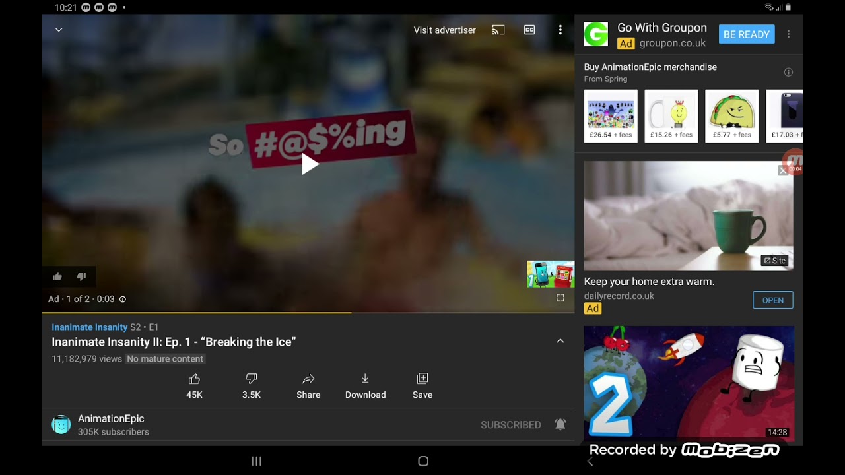Click the '11,182,979 views' text
The image size is (845, 475).
tap(87, 359)
